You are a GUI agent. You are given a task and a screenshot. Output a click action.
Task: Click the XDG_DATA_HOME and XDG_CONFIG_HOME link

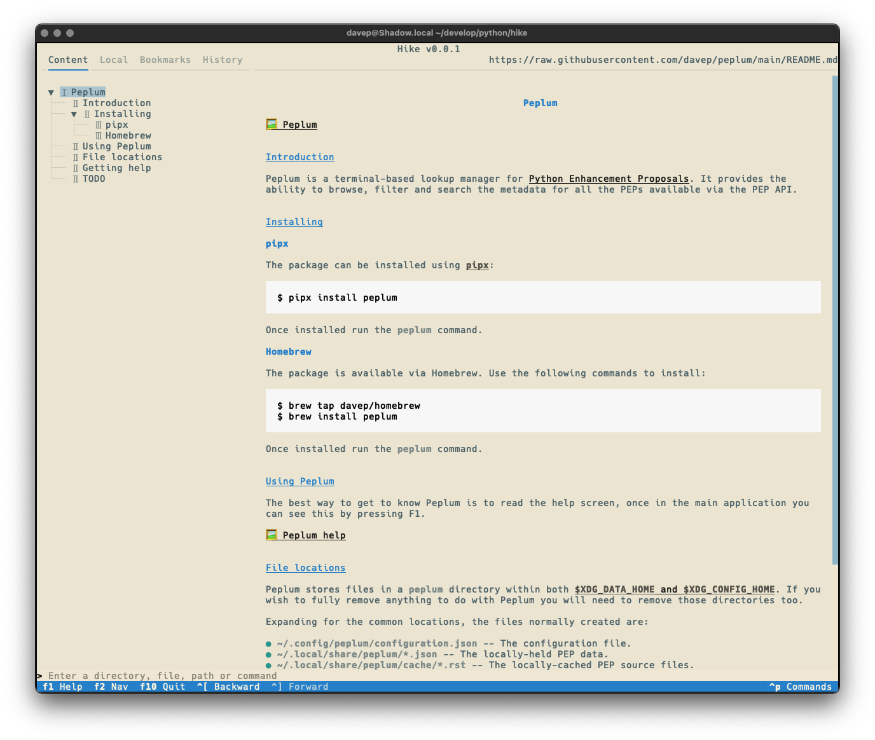point(675,589)
